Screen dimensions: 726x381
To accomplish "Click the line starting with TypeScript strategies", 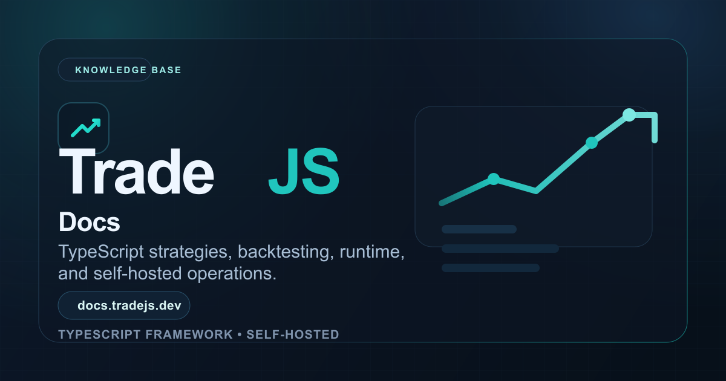I will [232, 252].
